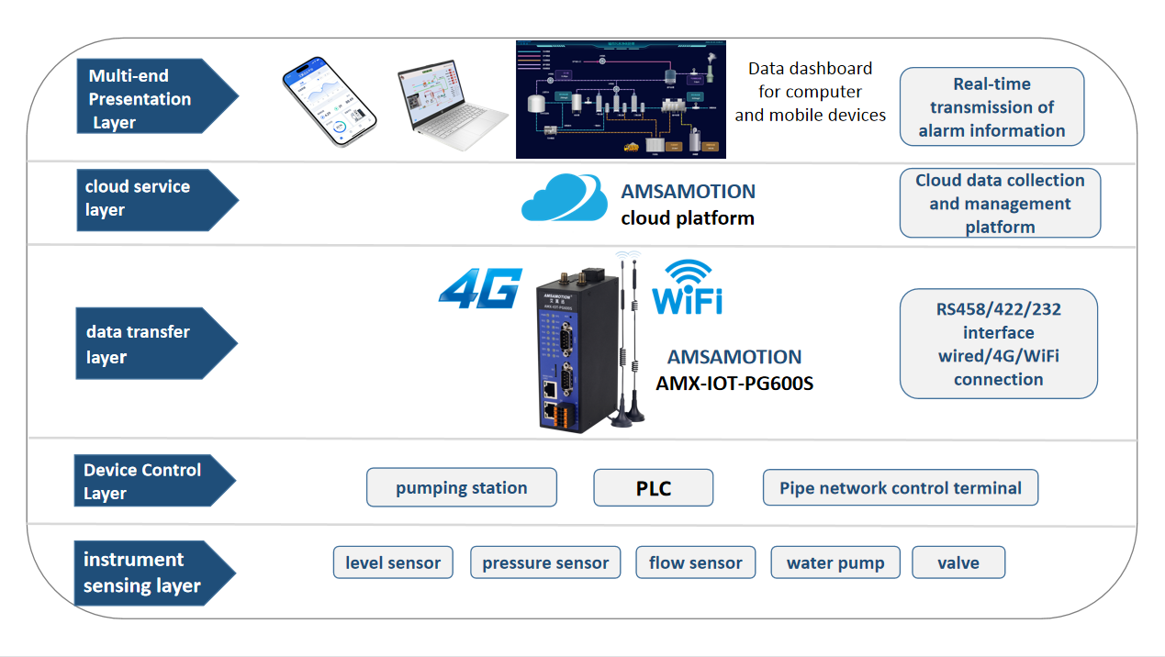Image resolution: width=1165 pixels, height=657 pixels.
Task: Click the pumping station box
Action: click(462, 487)
